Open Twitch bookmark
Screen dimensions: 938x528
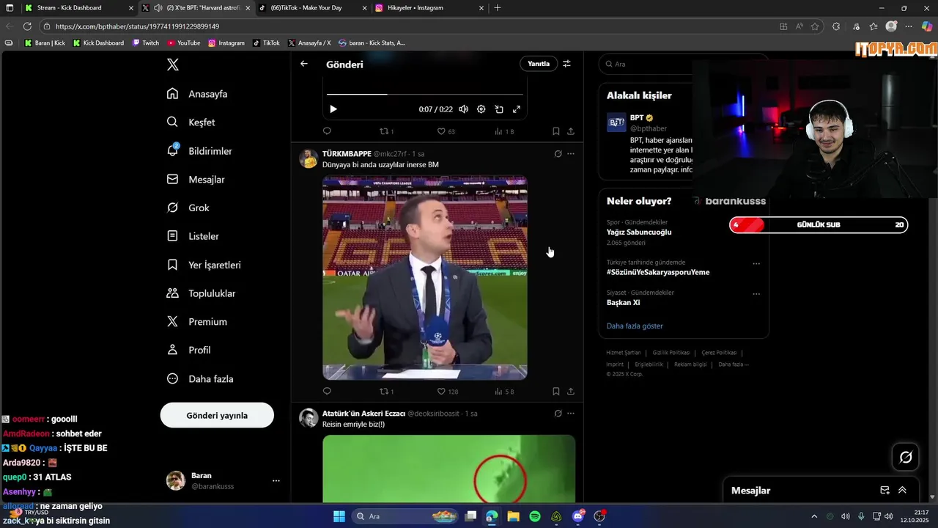(x=146, y=43)
